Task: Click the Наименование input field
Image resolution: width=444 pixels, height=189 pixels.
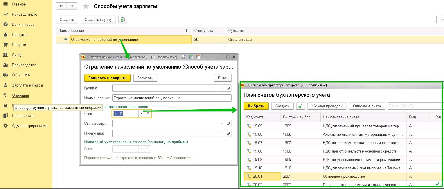Action: [x=172, y=98]
